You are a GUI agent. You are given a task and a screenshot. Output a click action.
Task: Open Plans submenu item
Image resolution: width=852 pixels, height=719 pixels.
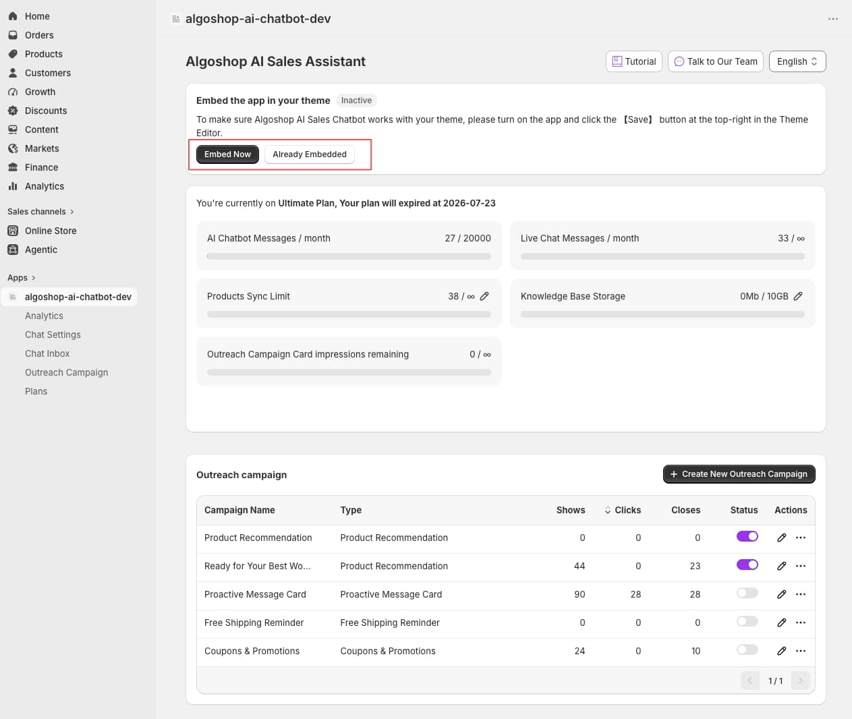[x=36, y=391]
